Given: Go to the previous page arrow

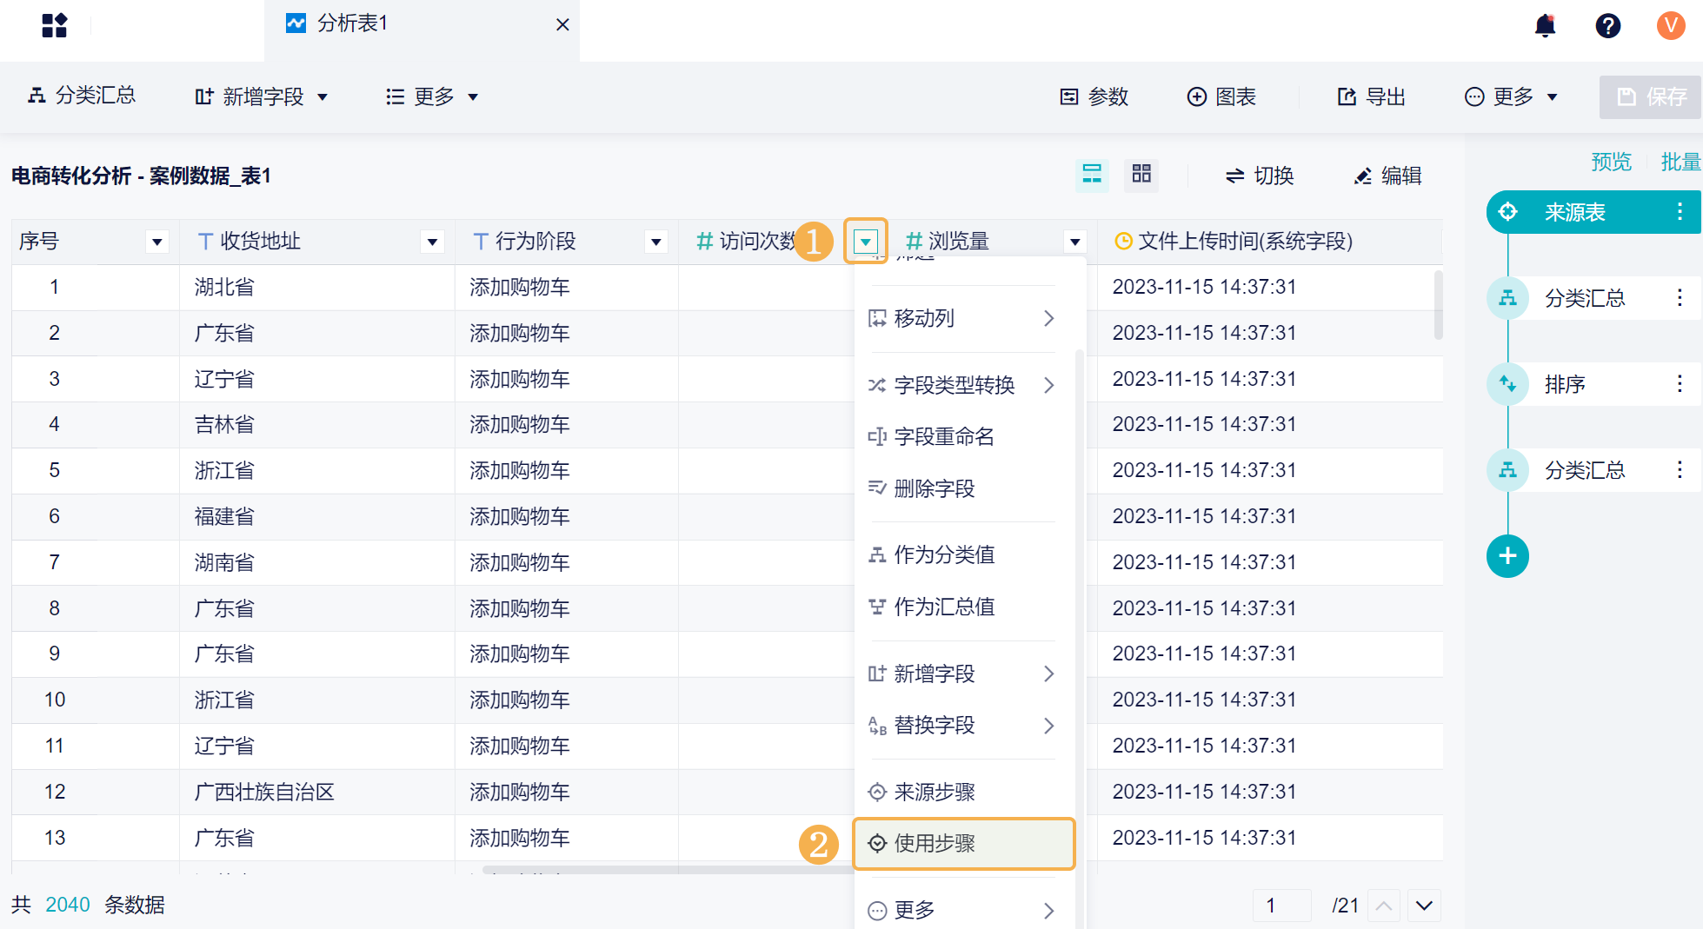Looking at the screenshot, I should [x=1384, y=906].
